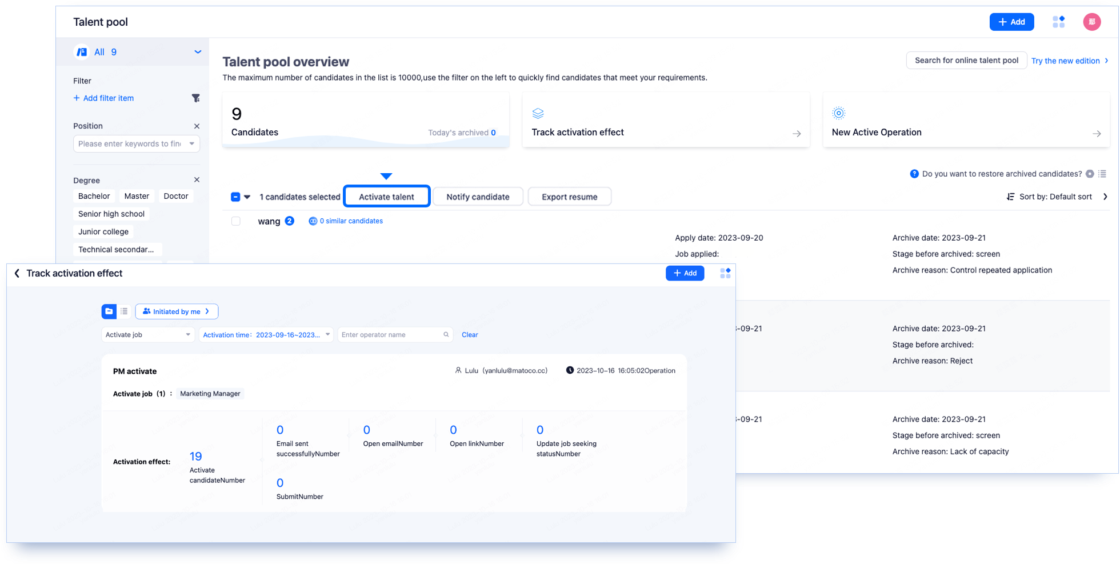Remove the Position filter with its X
This screenshot has height=564, width=1120.
point(197,126)
